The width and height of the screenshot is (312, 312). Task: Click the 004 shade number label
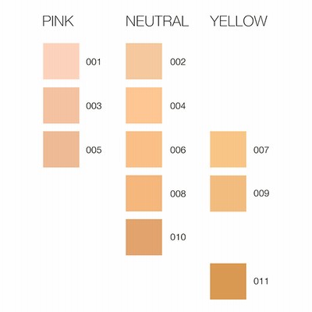(178, 106)
